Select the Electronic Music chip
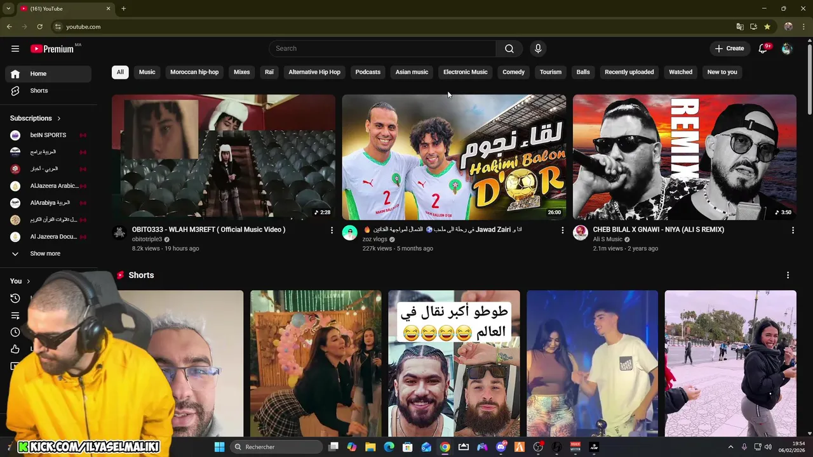Screen dimensions: 813x457 [x=466, y=72]
